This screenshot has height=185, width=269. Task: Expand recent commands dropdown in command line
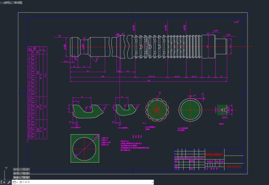(15, 182)
